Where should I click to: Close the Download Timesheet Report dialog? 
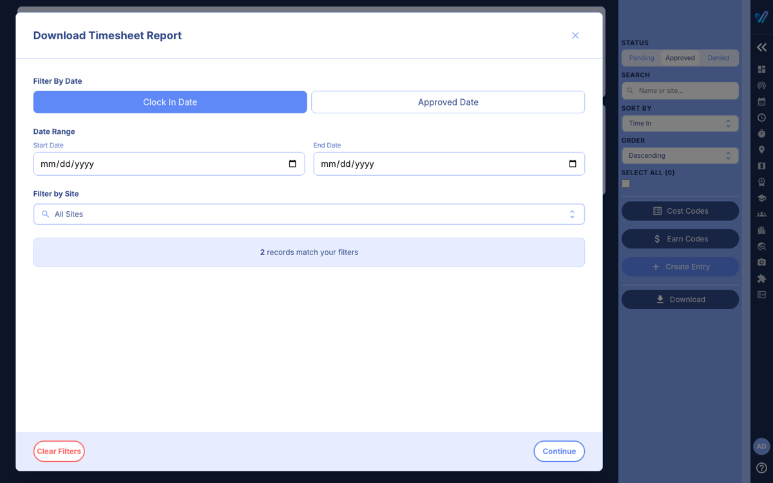tap(575, 35)
